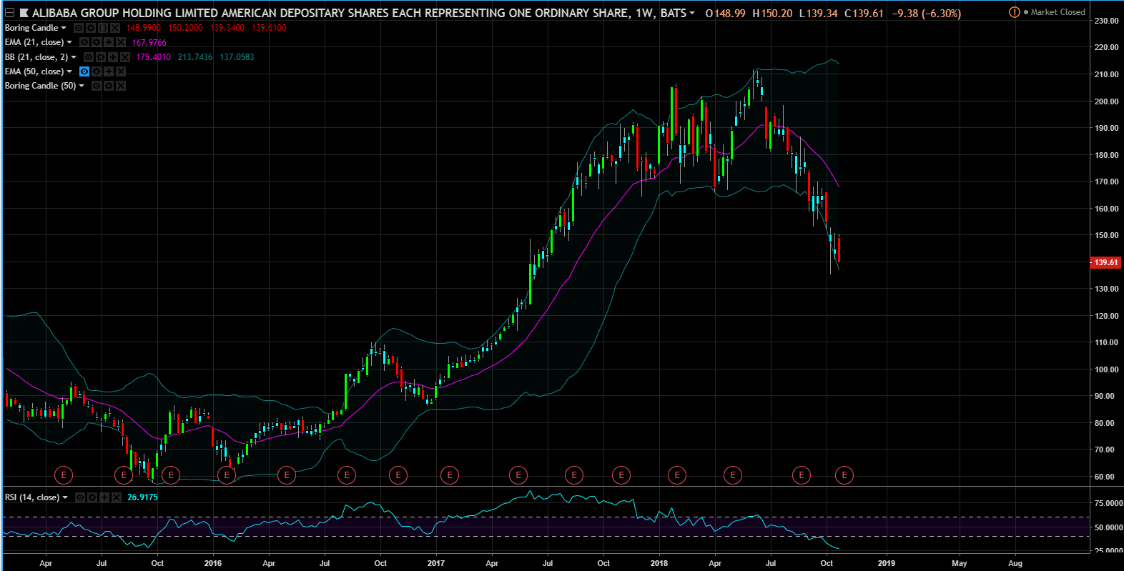The width and height of the screenshot is (1124, 571).
Task: Click the Alibaba Group Holding symbol title
Action: click(330, 13)
